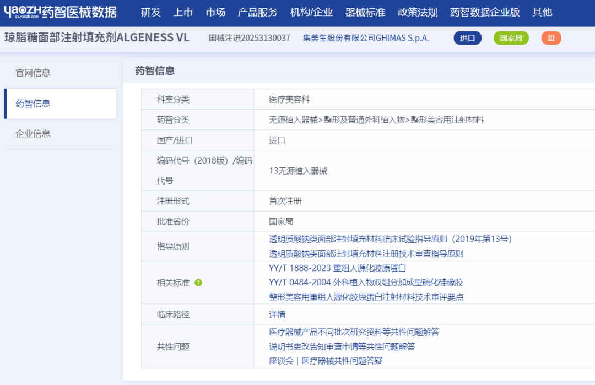Click the 药智信息 section heading
The width and height of the screenshot is (595, 385).
tap(155, 71)
